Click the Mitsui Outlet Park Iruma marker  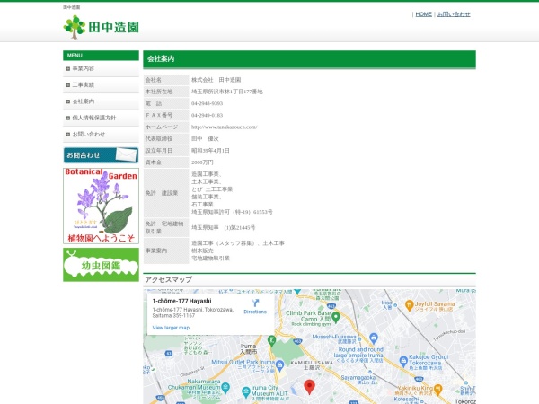click(x=279, y=364)
